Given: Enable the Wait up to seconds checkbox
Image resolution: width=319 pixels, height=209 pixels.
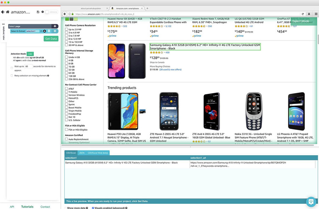Looking at the screenshot, I should tap(12, 68).
